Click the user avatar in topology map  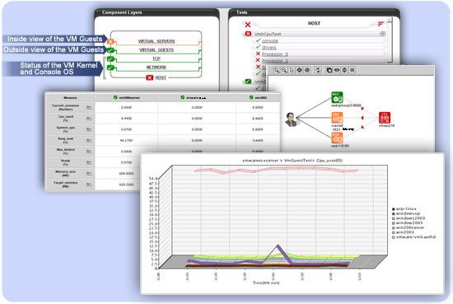pyautogui.click(x=291, y=119)
